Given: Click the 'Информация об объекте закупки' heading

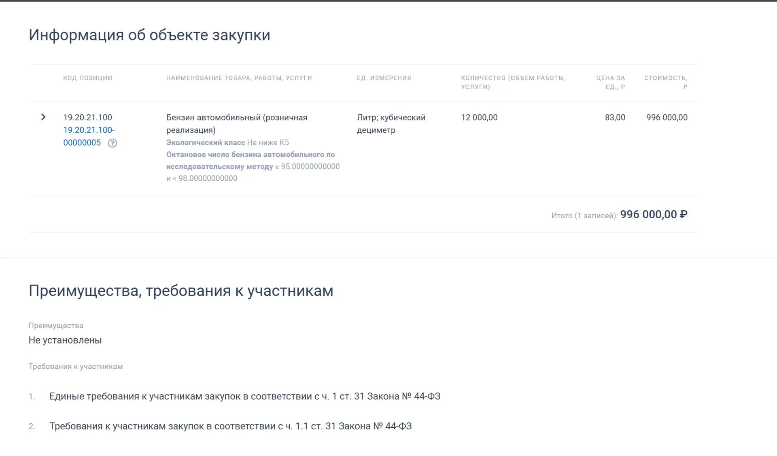Looking at the screenshot, I should pos(149,35).
